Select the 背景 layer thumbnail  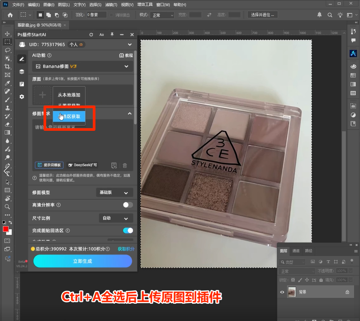coord(292,292)
